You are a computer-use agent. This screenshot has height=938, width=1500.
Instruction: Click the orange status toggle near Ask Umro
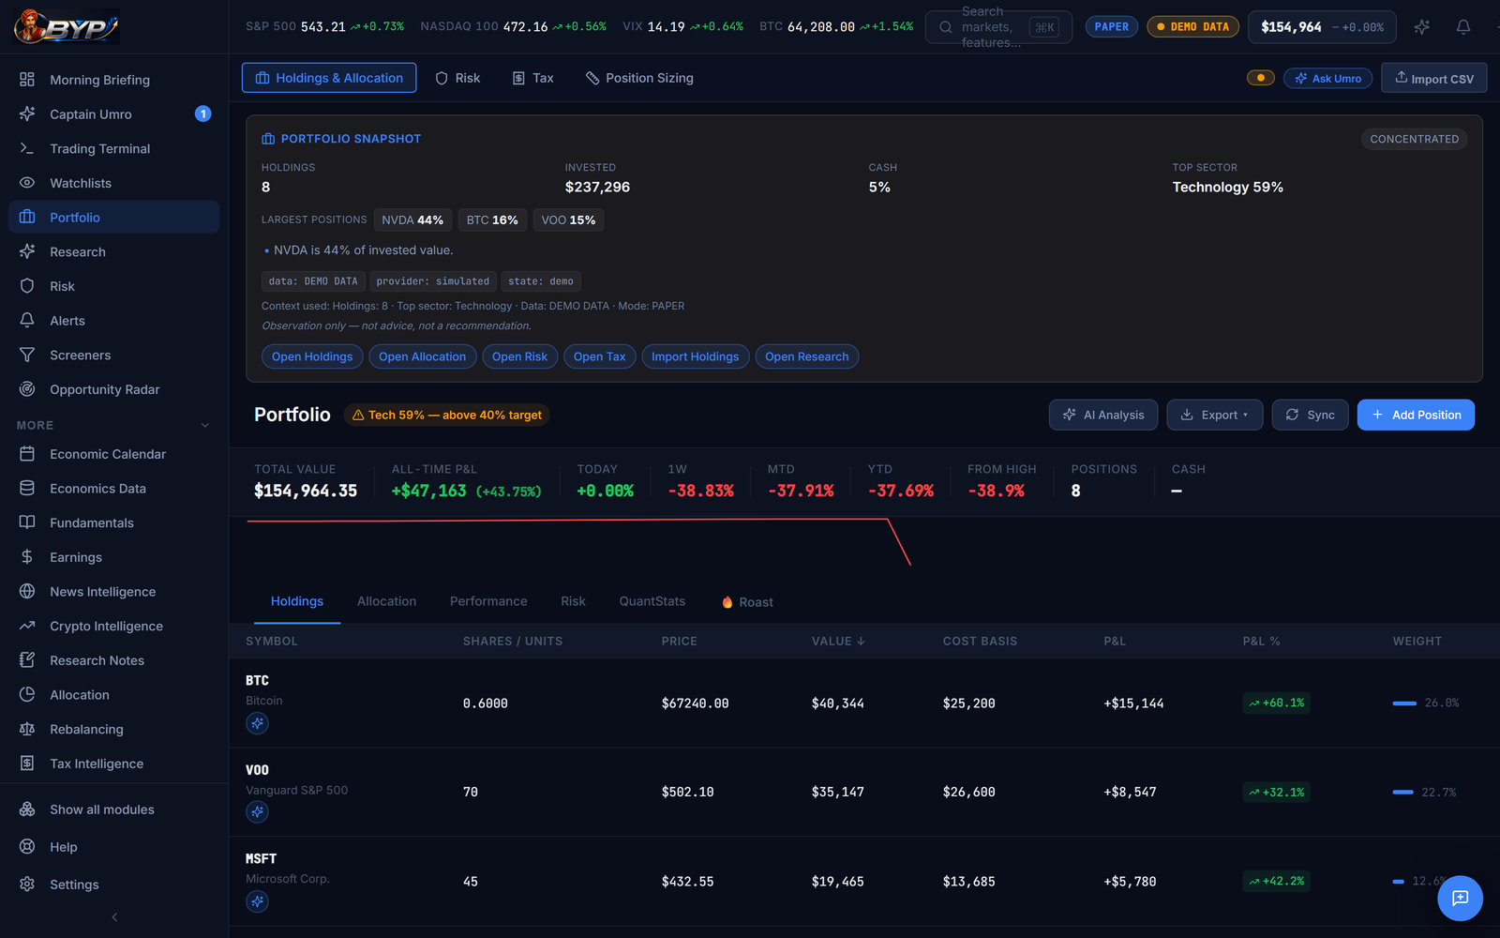click(x=1260, y=78)
